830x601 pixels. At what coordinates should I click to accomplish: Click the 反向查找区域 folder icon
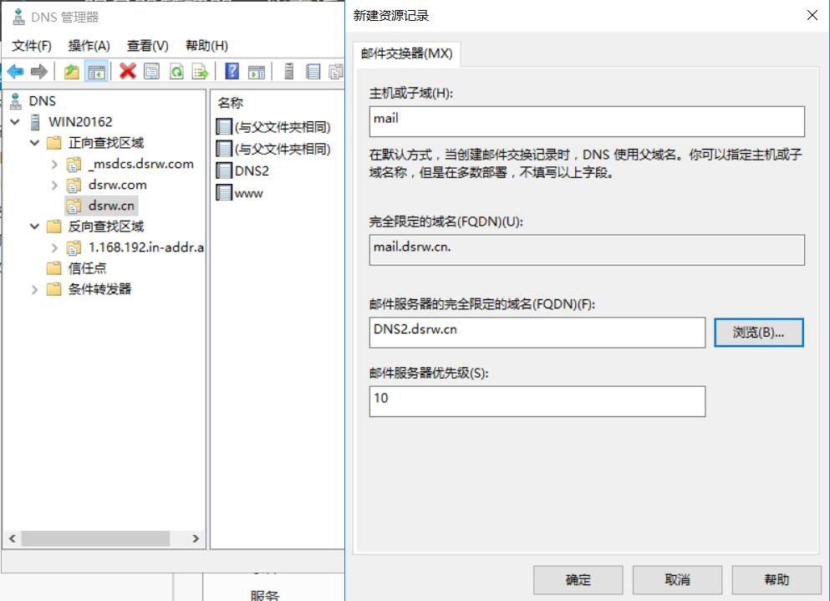click(x=54, y=226)
